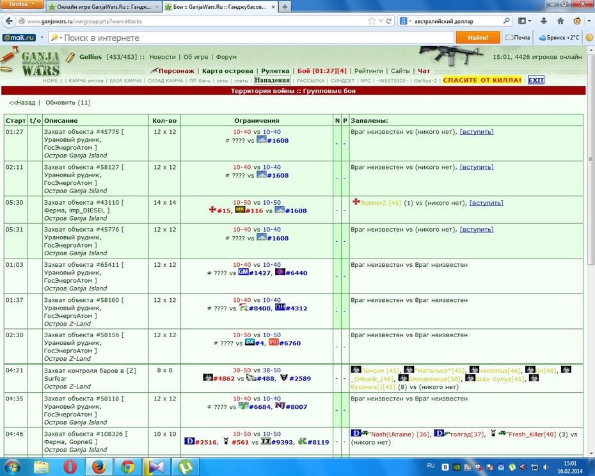Open new tab with plus button
The width and height of the screenshot is (595, 476).
click(285, 7)
